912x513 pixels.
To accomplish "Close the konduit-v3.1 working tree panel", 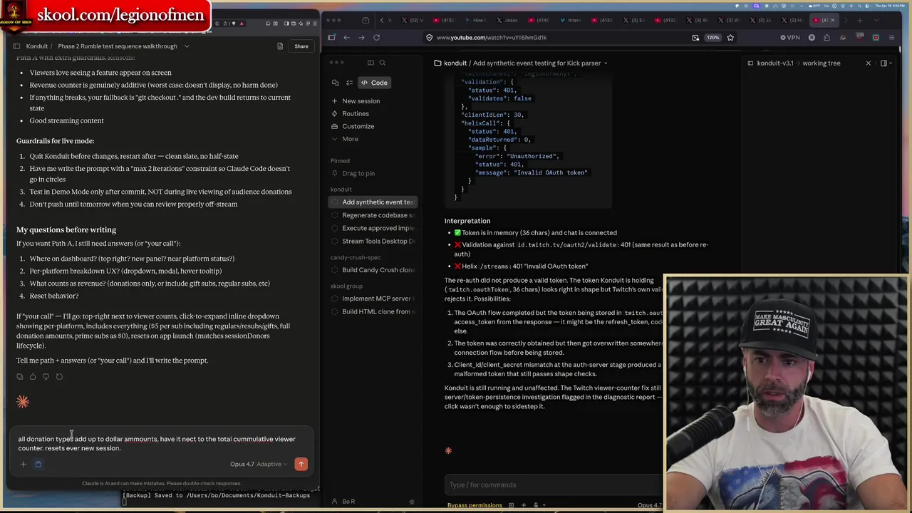I will pyautogui.click(x=868, y=63).
